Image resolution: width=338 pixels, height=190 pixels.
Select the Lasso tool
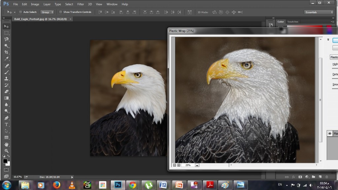[7, 39]
